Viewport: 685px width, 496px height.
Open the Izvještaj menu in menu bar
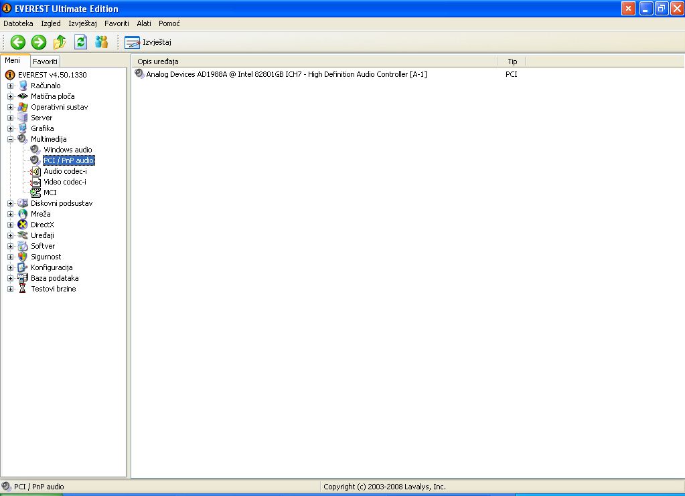coord(82,23)
